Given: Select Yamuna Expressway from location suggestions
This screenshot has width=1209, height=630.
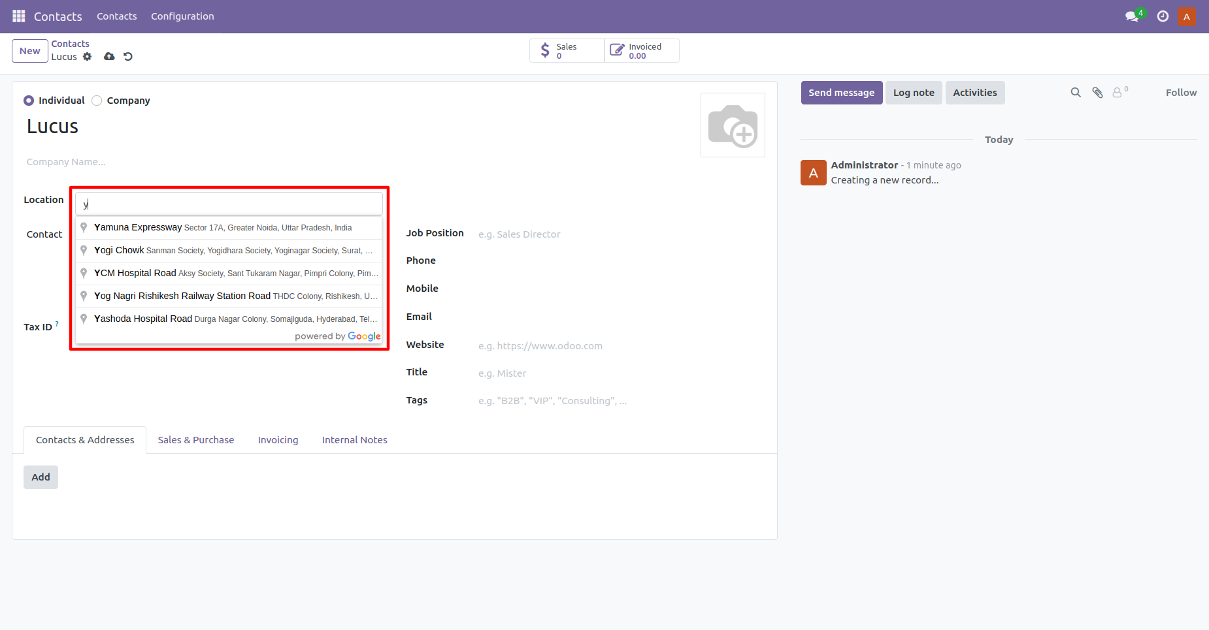Looking at the screenshot, I should pos(222,227).
